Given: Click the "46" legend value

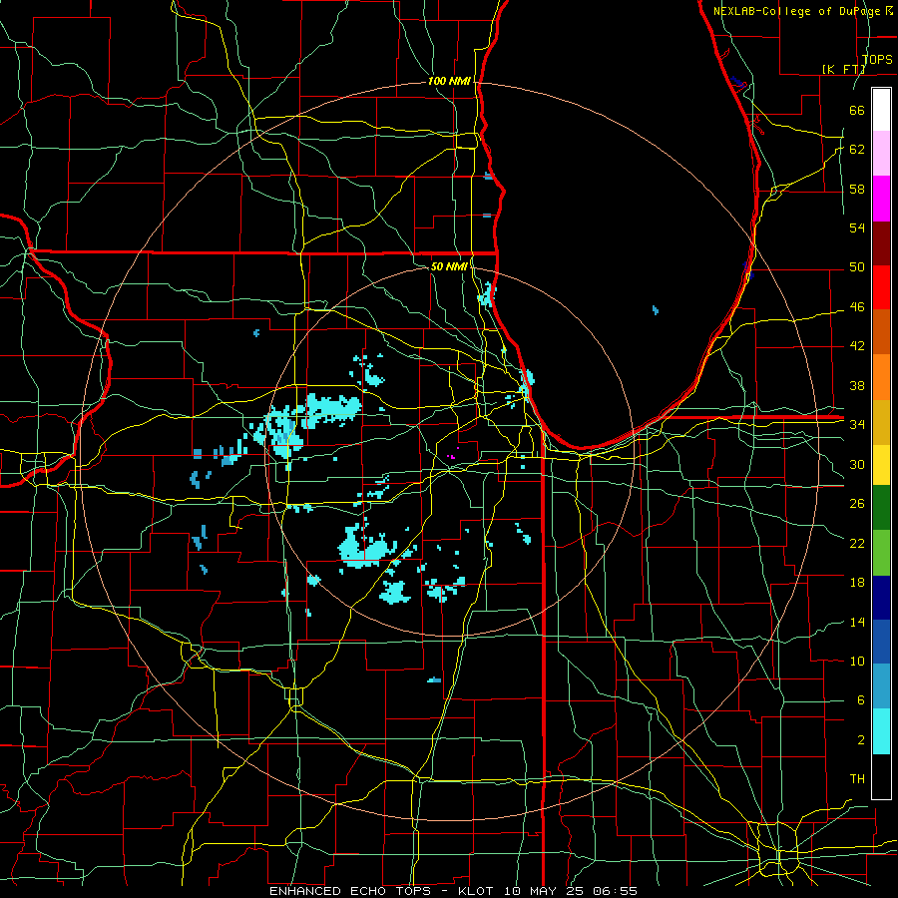Looking at the screenshot, I should (x=857, y=307).
